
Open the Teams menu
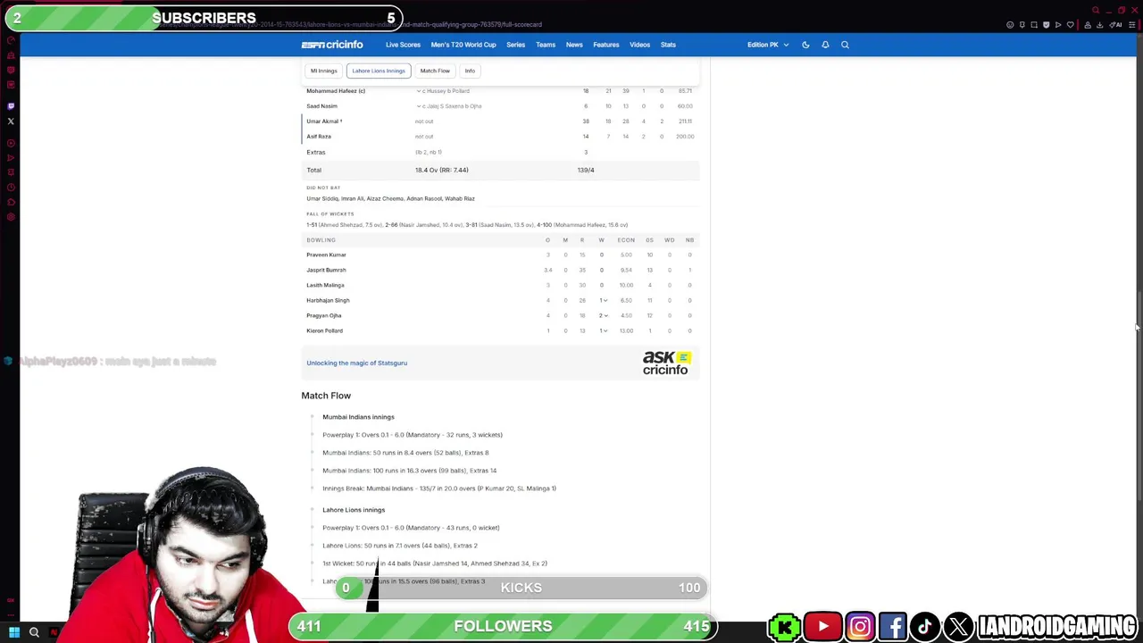click(546, 45)
